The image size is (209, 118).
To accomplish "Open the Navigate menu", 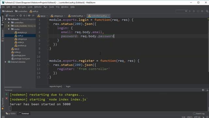I will pos(22,7).
